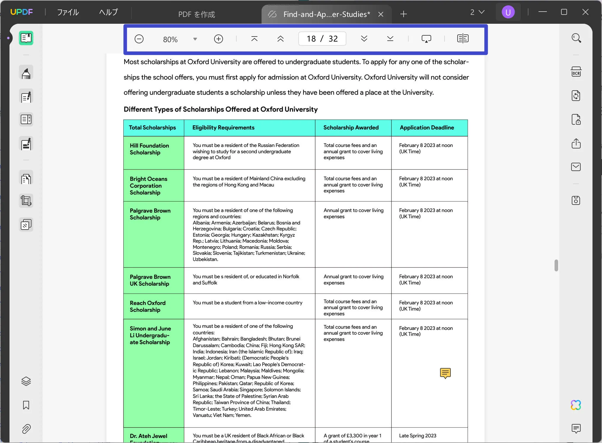Image resolution: width=602 pixels, height=443 pixels.
Task: Open the Bookmarks panel
Action: point(26,405)
